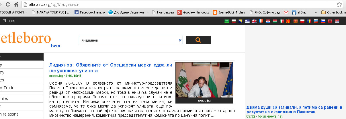Switch language with the United Kingdom flag
Image resolution: width=346 pixels, height=119 pixels.
pos(254,21)
